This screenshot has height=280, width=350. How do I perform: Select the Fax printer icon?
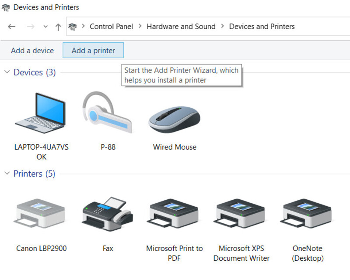pos(107,214)
